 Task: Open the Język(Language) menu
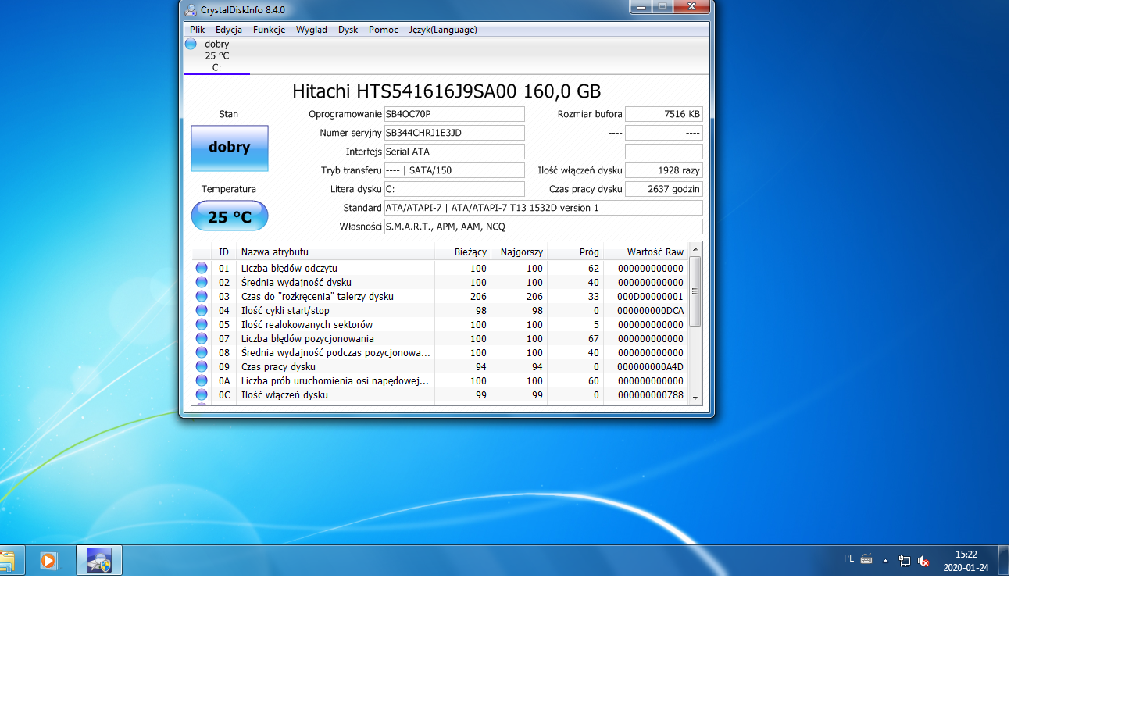442,30
